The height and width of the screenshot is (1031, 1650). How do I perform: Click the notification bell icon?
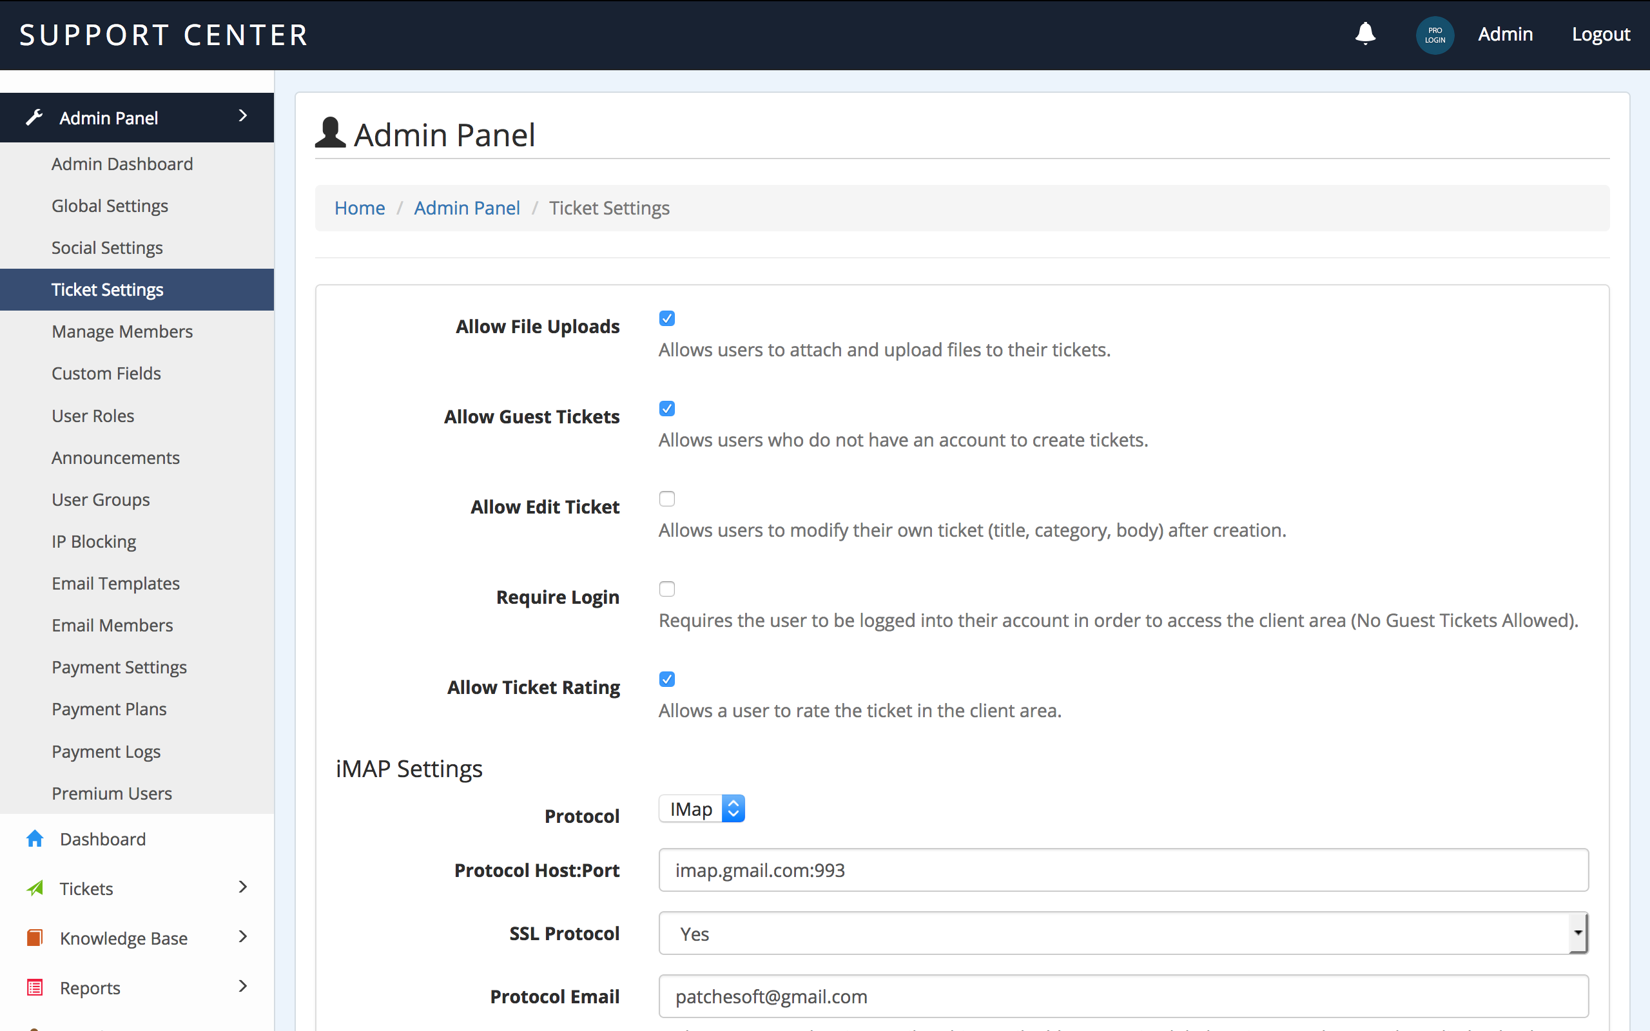[x=1365, y=34]
